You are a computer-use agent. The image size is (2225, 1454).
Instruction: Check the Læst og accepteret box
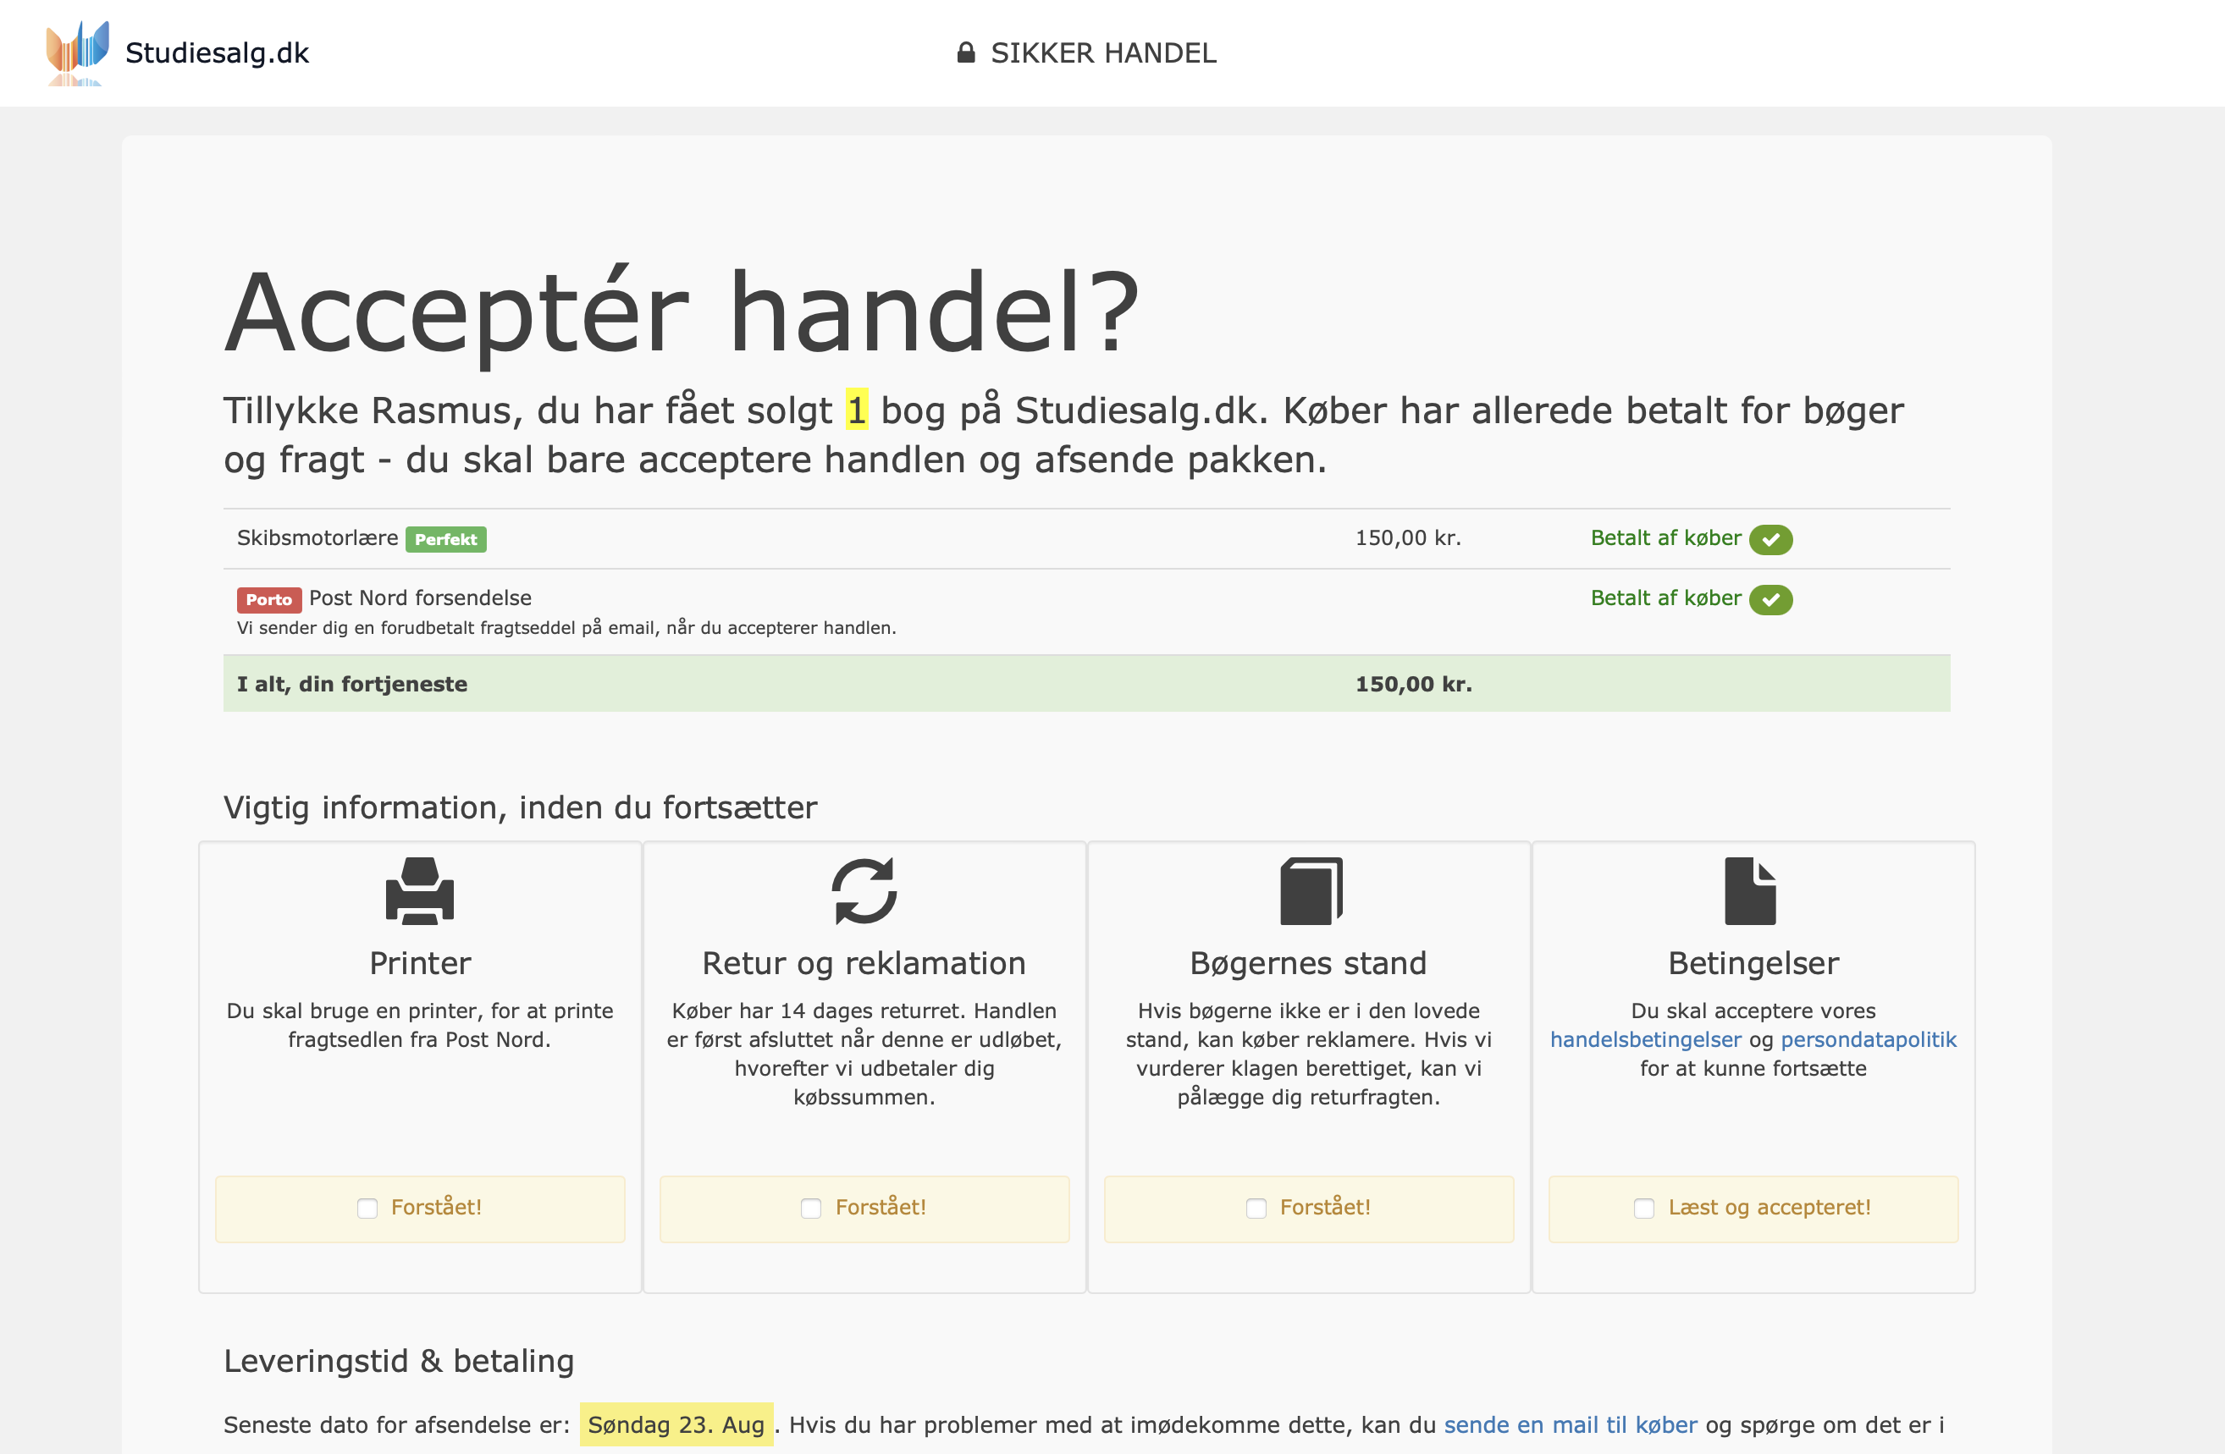coord(1643,1209)
